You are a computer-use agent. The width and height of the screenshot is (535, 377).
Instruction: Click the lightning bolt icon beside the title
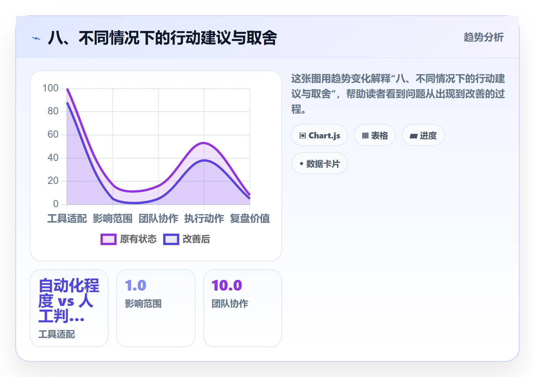(x=36, y=38)
